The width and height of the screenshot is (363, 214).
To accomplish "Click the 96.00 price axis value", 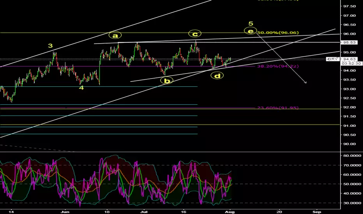I will click(x=349, y=34).
